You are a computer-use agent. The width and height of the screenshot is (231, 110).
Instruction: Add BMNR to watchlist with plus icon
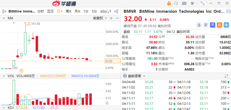click(226, 25)
